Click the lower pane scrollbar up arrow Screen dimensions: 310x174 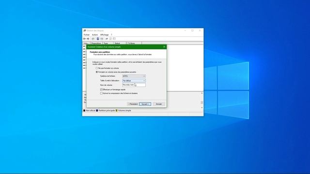tap(202, 93)
